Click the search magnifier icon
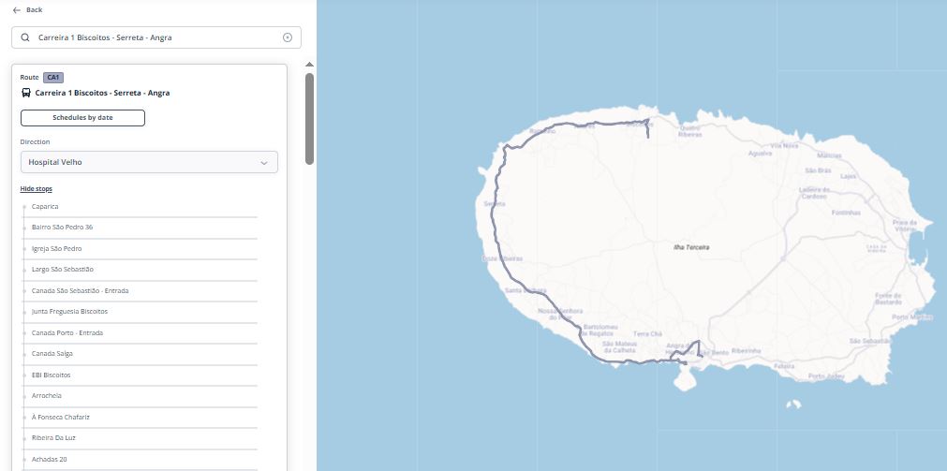This screenshot has height=471, width=947. [25, 37]
